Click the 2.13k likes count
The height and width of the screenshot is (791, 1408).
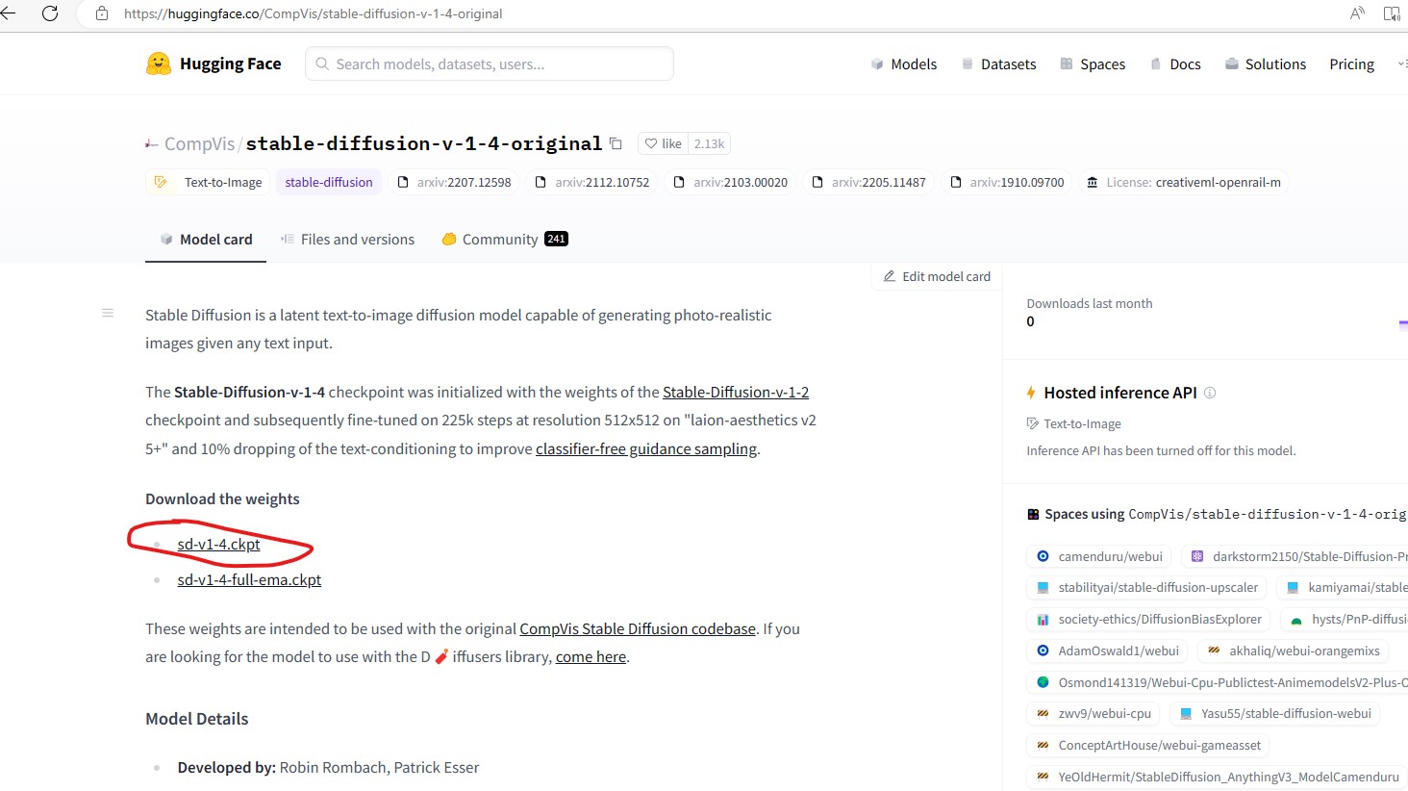click(710, 143)
